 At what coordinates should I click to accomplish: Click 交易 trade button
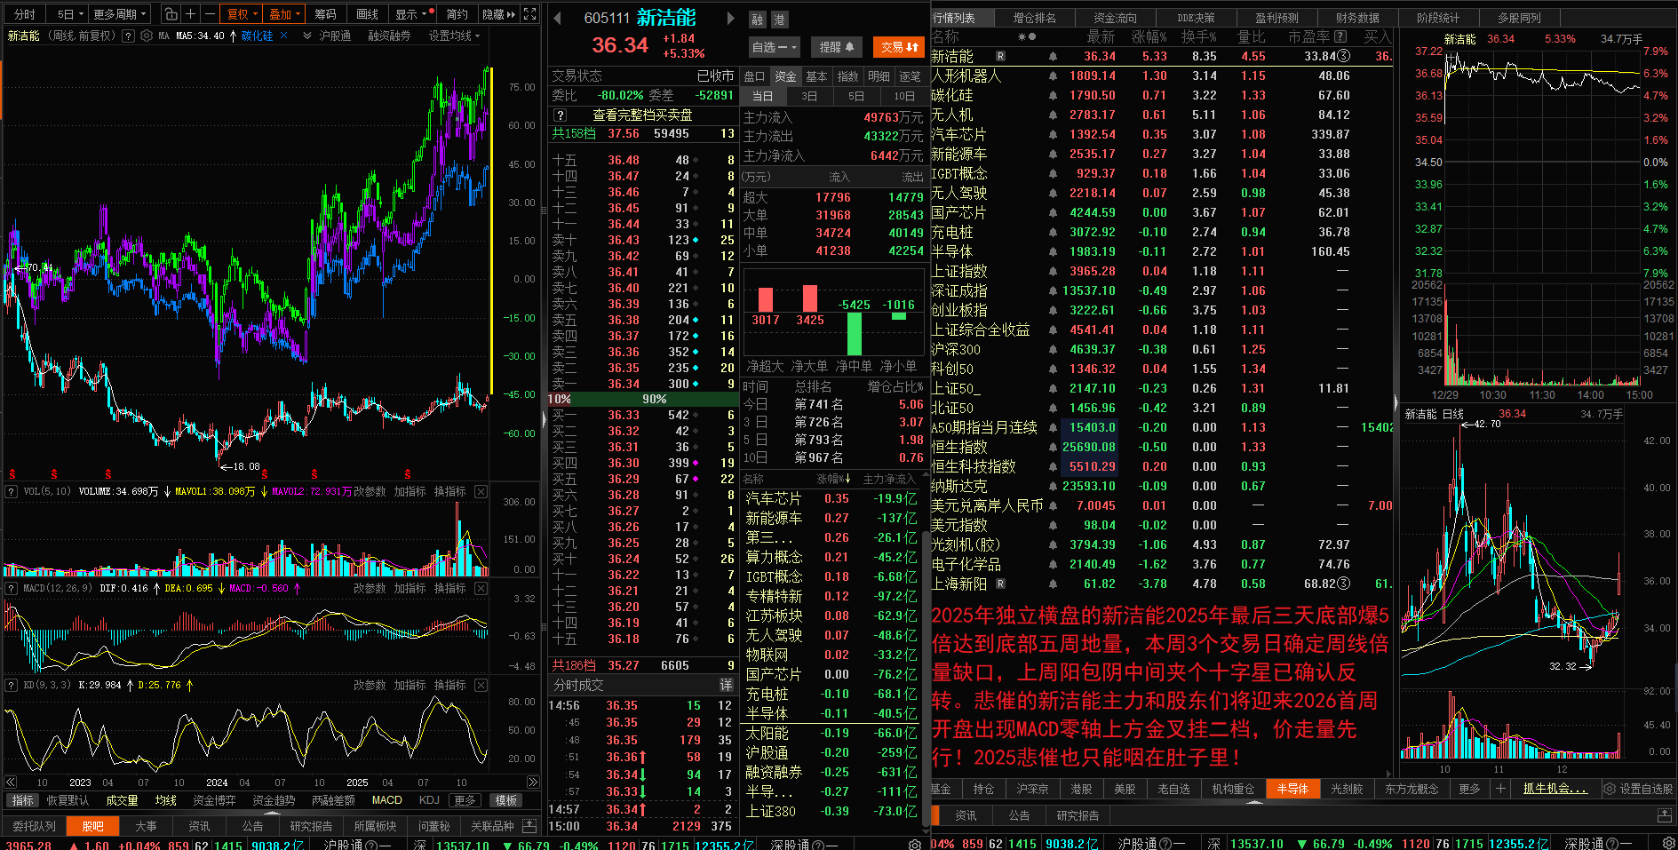[900, 47]
